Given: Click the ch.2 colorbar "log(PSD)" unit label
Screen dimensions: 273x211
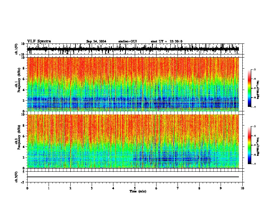Looking at the screenshot, I should [x=258, y=147].
